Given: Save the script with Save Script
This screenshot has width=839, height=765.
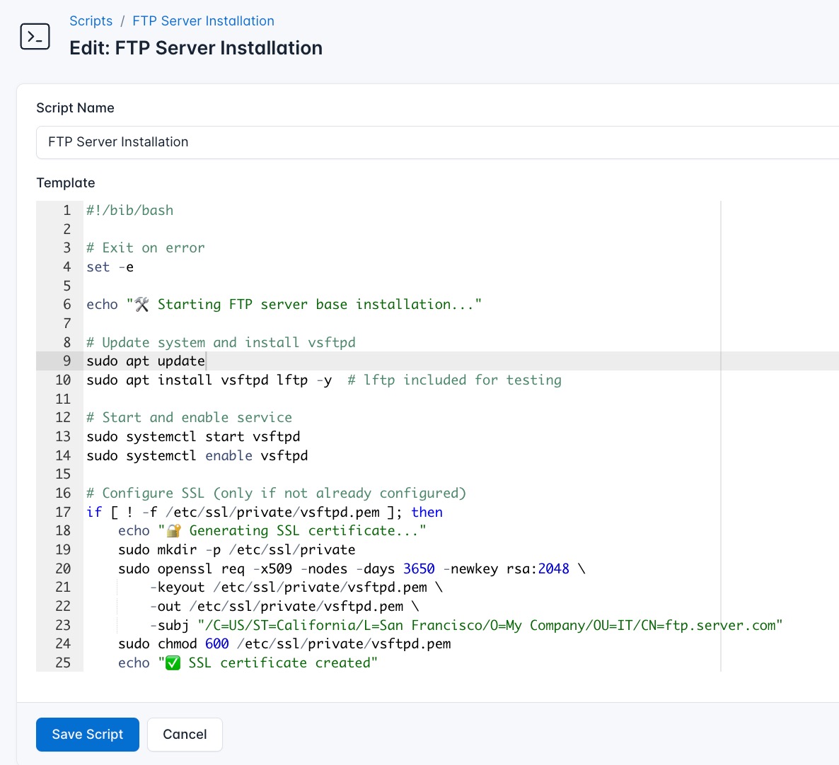Looking at the screenshot, I should (x=88, y=734).
